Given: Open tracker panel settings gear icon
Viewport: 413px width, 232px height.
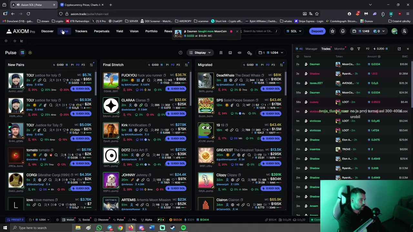Looking at the screenshot, I should (x=352, y=49).
